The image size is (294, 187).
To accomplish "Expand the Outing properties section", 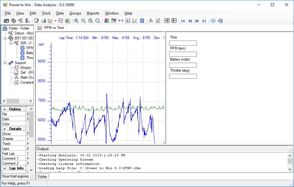I will 5,109.
